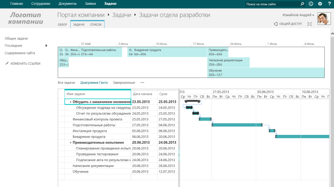Viewport: 334px width, 187px height.
Task: Click the help question mark icon
Action: pyautogui.click(x=329, y=4)
